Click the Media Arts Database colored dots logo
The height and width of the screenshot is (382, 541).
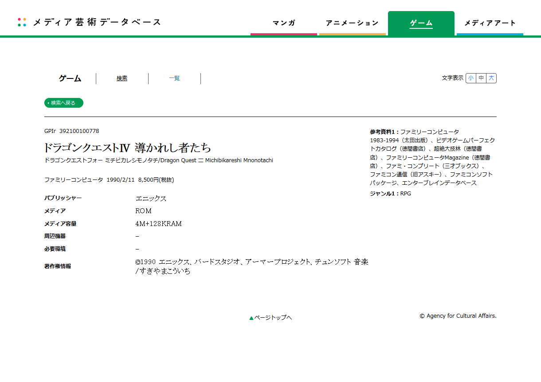click(x=22, y=22)
